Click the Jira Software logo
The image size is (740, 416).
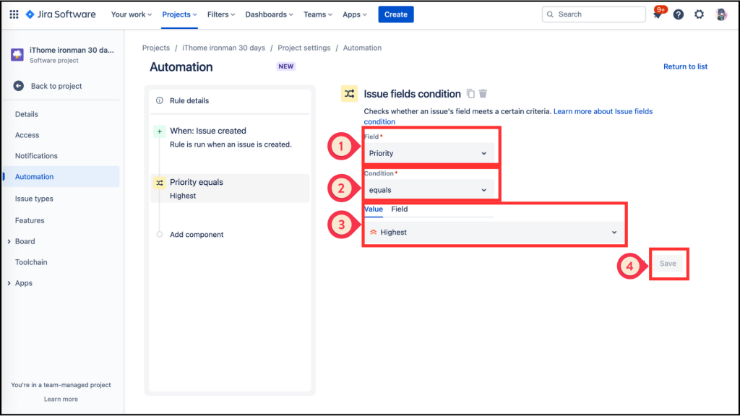tap(61, 14)
